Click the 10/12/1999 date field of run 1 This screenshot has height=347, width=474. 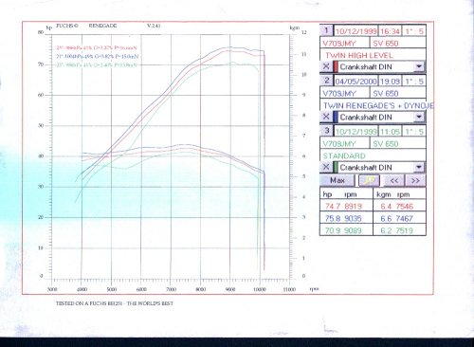pos(355,31)
